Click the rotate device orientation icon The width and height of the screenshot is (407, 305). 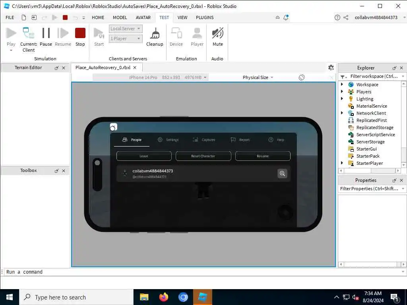point(302,77)
